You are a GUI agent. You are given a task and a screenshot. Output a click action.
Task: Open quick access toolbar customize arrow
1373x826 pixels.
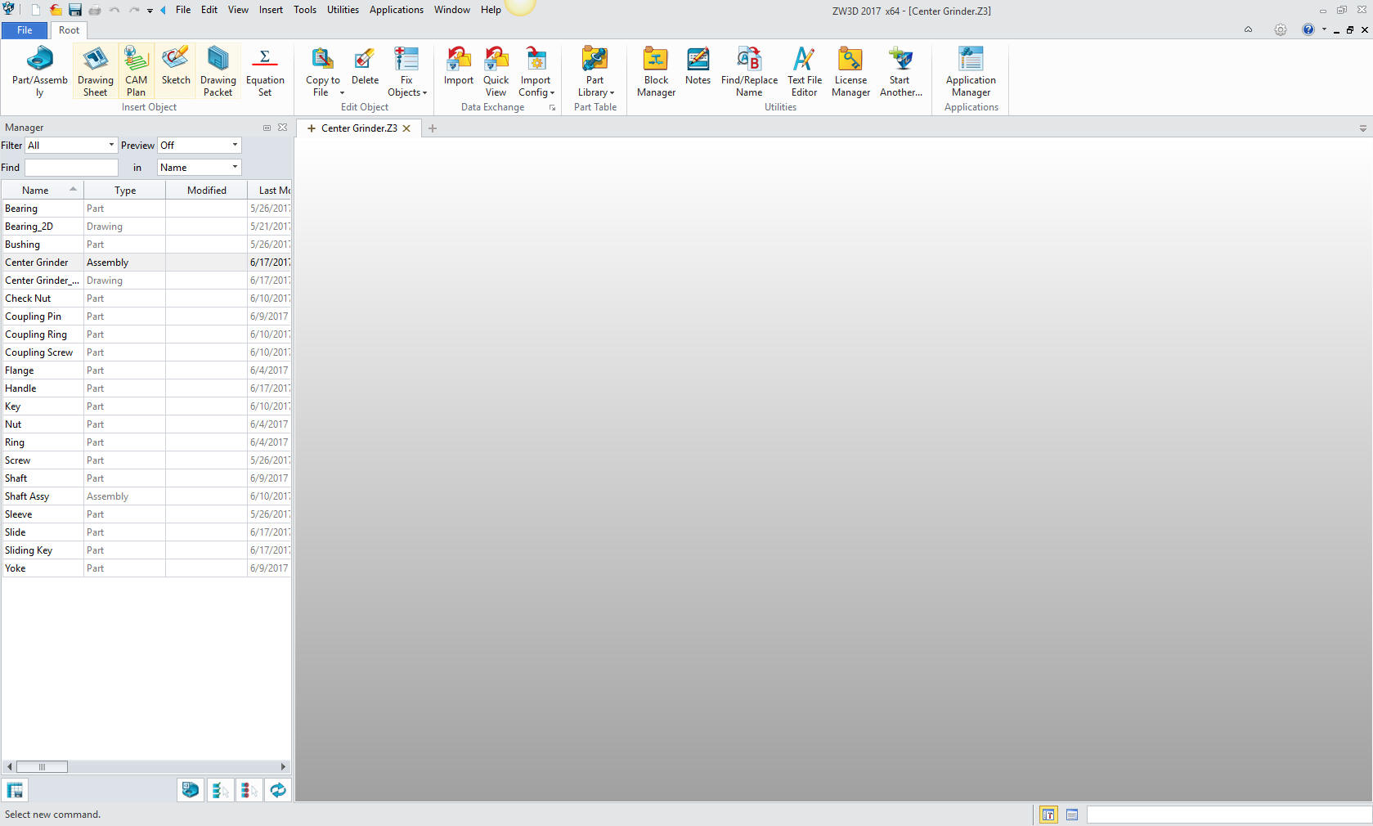(x=150, y=11)
